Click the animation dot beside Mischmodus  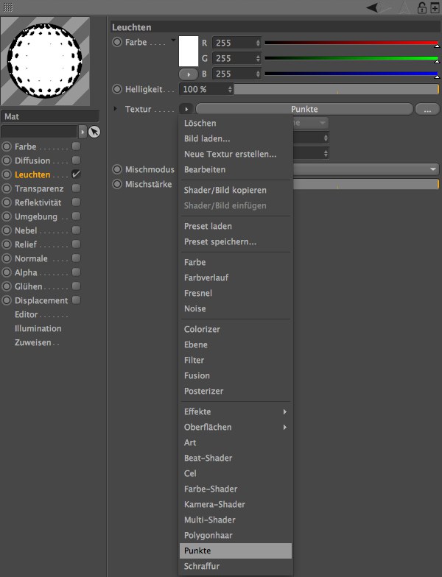pyautogui.click(x=117, y=169)
